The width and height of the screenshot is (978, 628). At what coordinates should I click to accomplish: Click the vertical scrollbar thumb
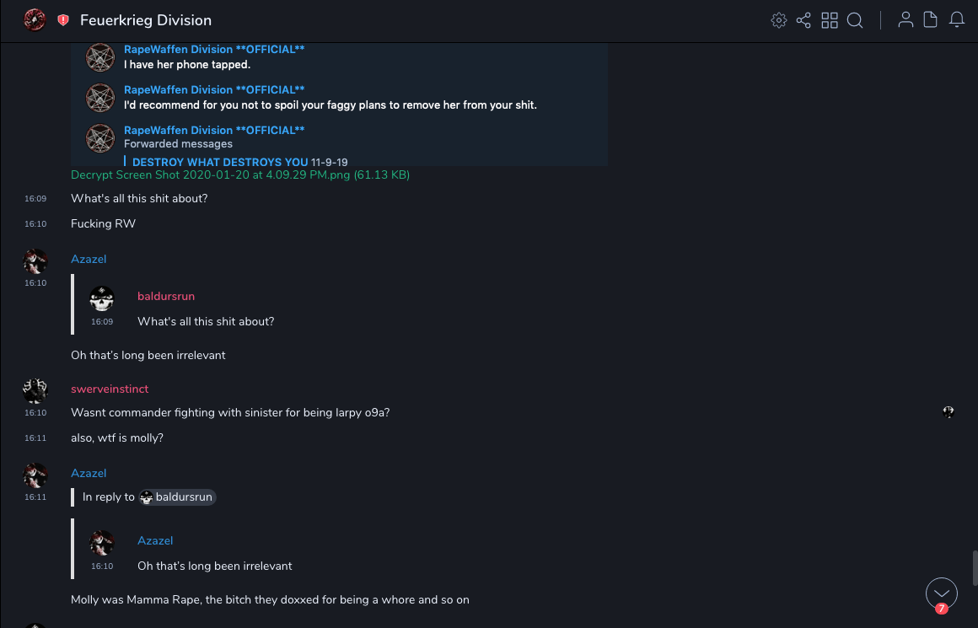(974, 567)
